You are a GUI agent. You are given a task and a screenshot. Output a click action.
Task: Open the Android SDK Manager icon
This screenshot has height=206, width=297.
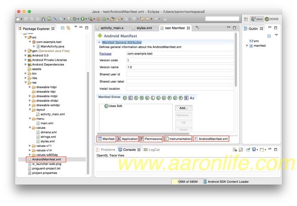click(43, 19)
